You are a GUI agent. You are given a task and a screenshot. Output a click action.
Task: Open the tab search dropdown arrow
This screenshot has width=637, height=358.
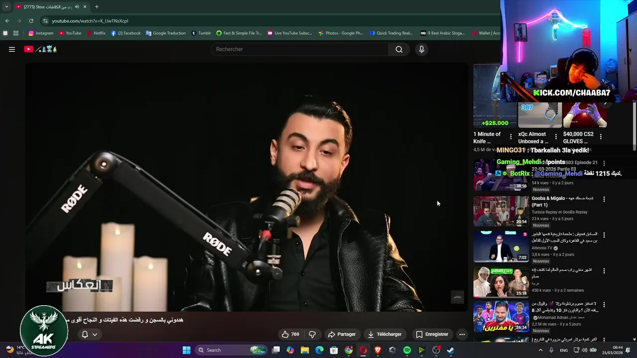click(x=6, y=7)
